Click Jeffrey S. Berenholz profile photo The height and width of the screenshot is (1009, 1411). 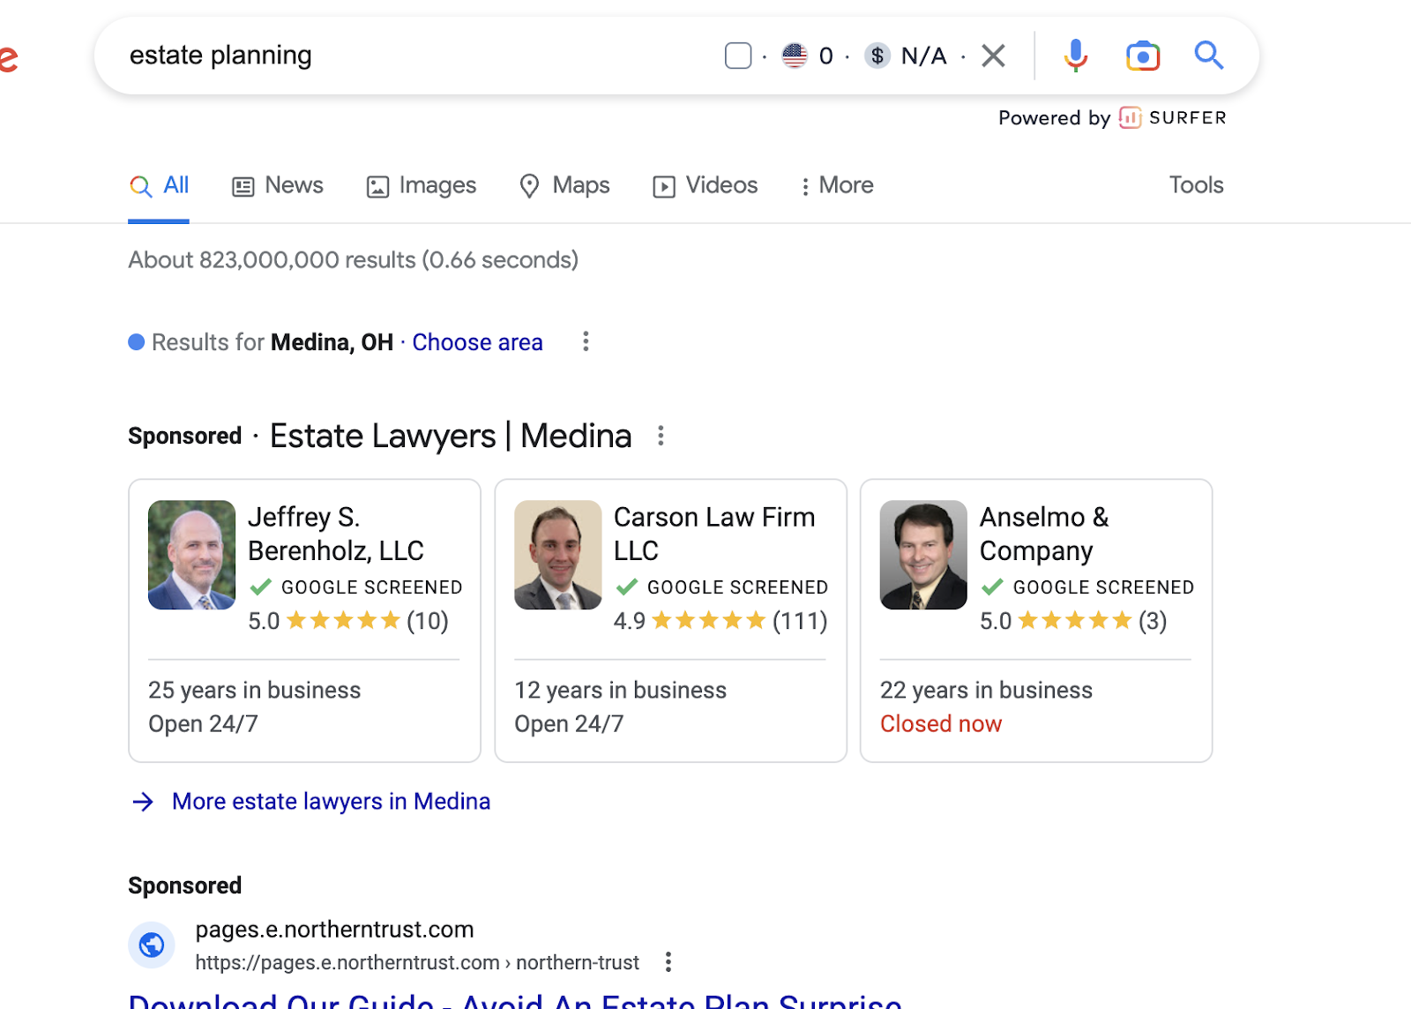tap(191, 555)
